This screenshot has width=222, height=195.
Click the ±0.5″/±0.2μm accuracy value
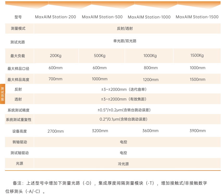point(124,110)
